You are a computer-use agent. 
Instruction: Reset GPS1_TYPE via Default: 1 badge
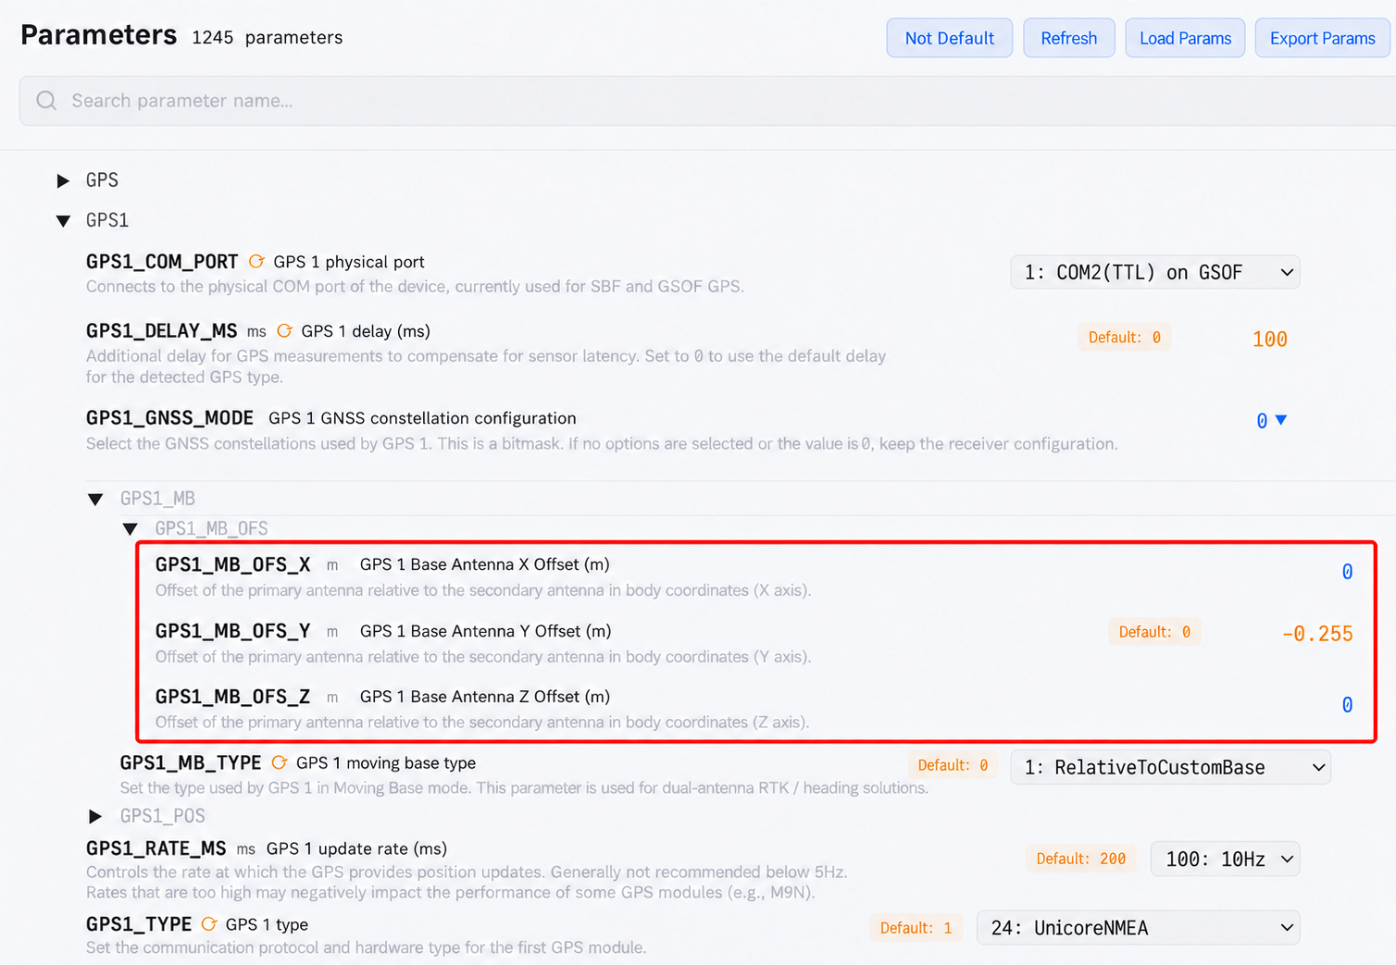coord(916,928)
